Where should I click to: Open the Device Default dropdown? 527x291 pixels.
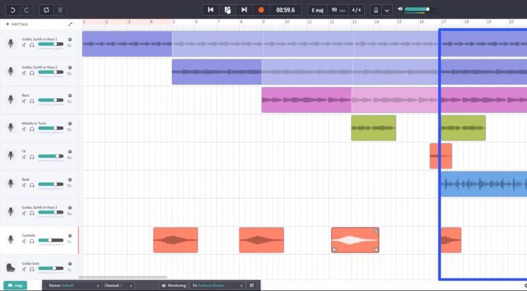(x=74, y=285)
